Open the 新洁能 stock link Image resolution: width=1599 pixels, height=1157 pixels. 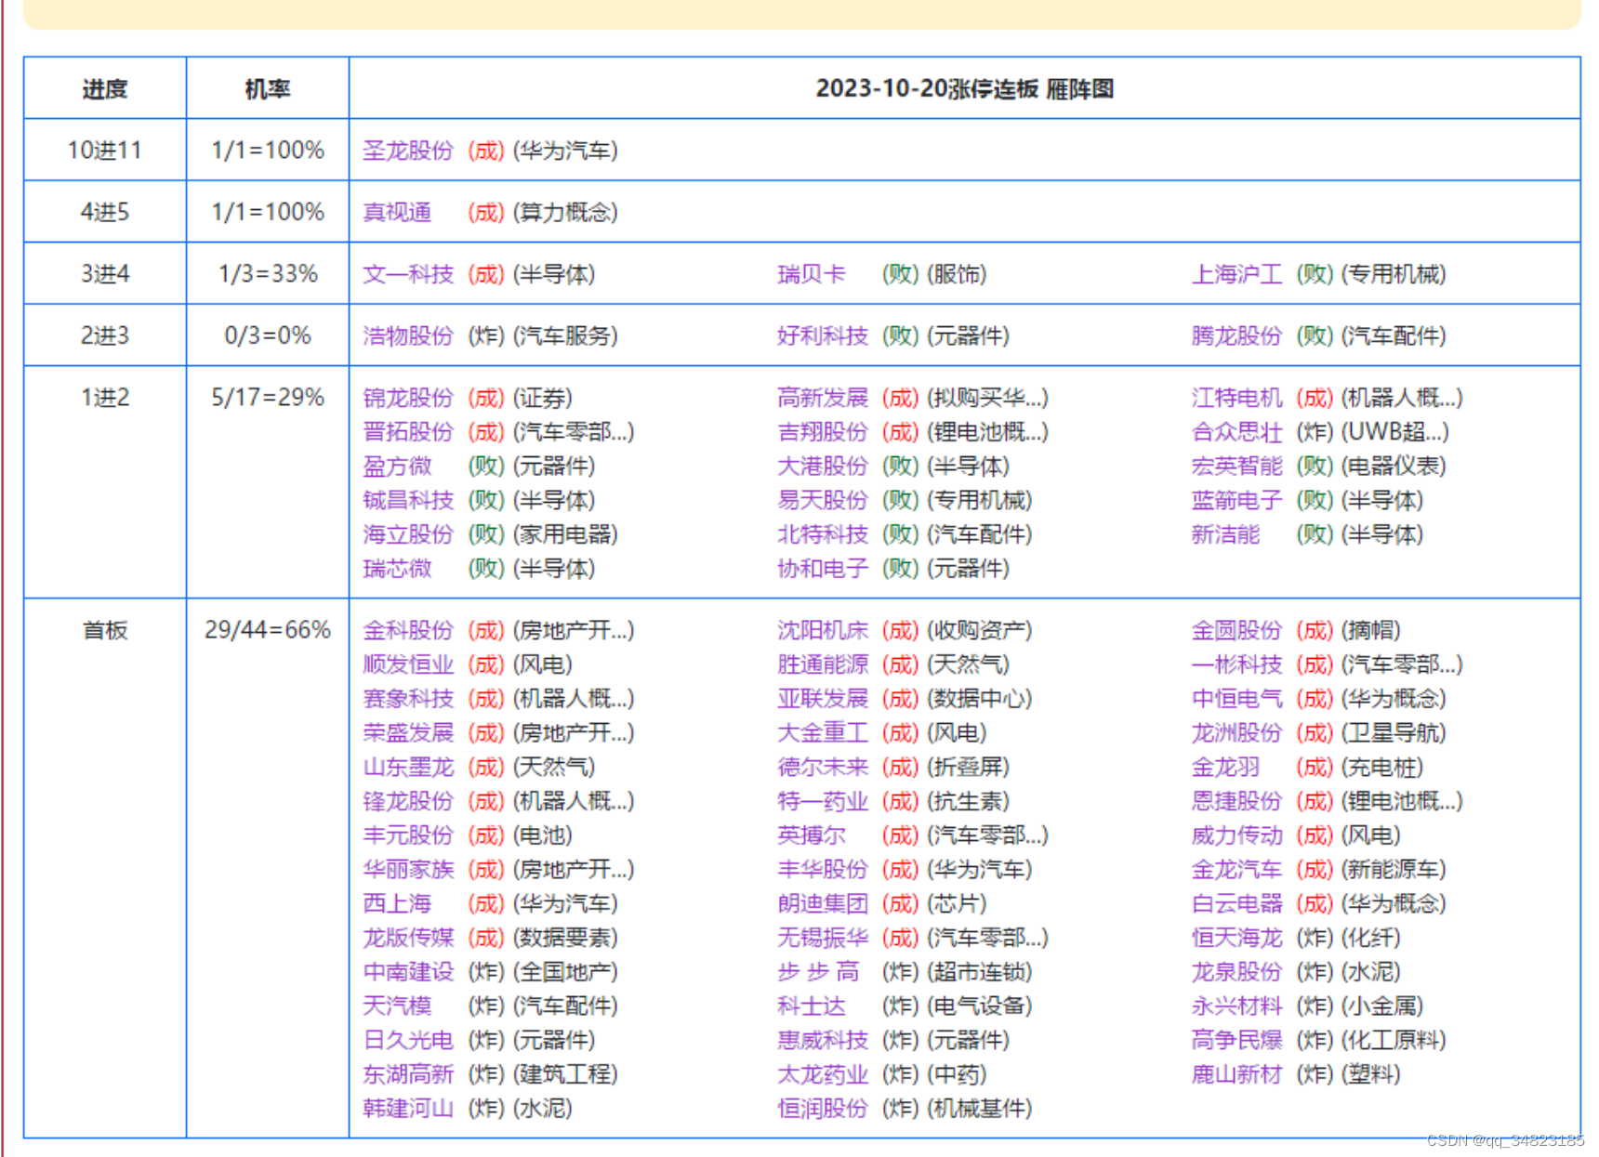[x=1226, y=534]
